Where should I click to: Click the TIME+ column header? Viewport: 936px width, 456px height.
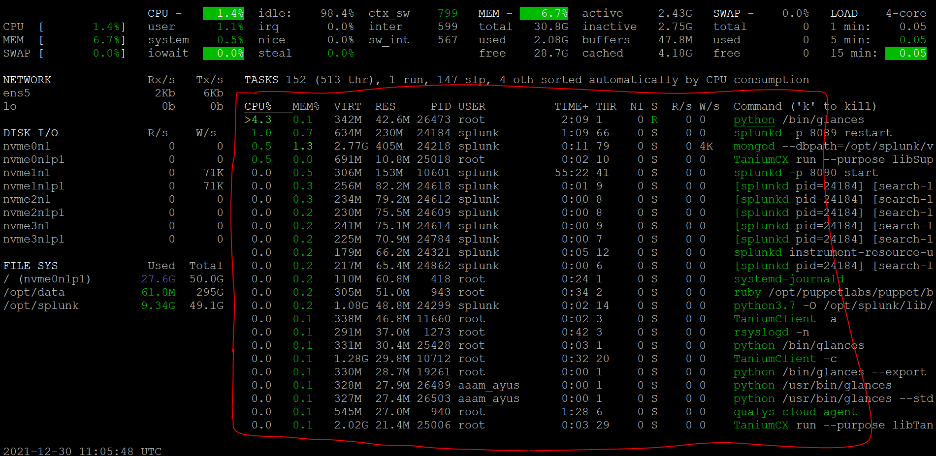point(571,106)
